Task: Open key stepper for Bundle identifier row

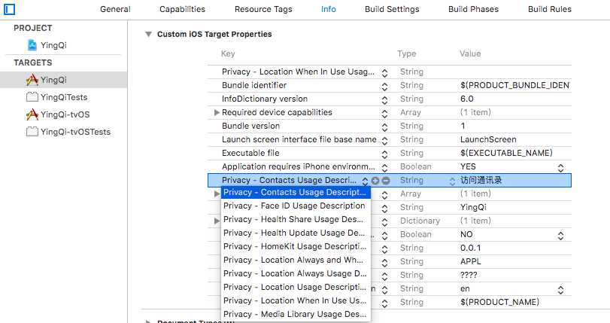Action: click(x=384, y=86)
